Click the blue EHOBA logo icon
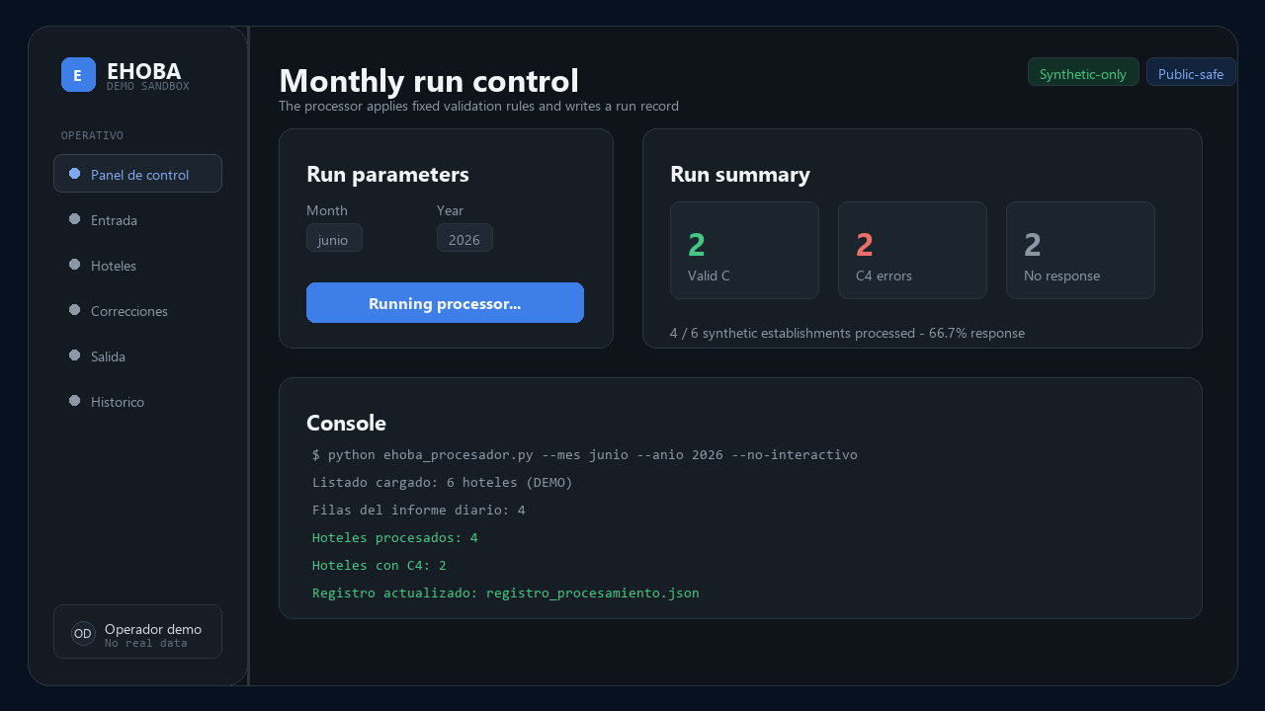 pos(78,75)
